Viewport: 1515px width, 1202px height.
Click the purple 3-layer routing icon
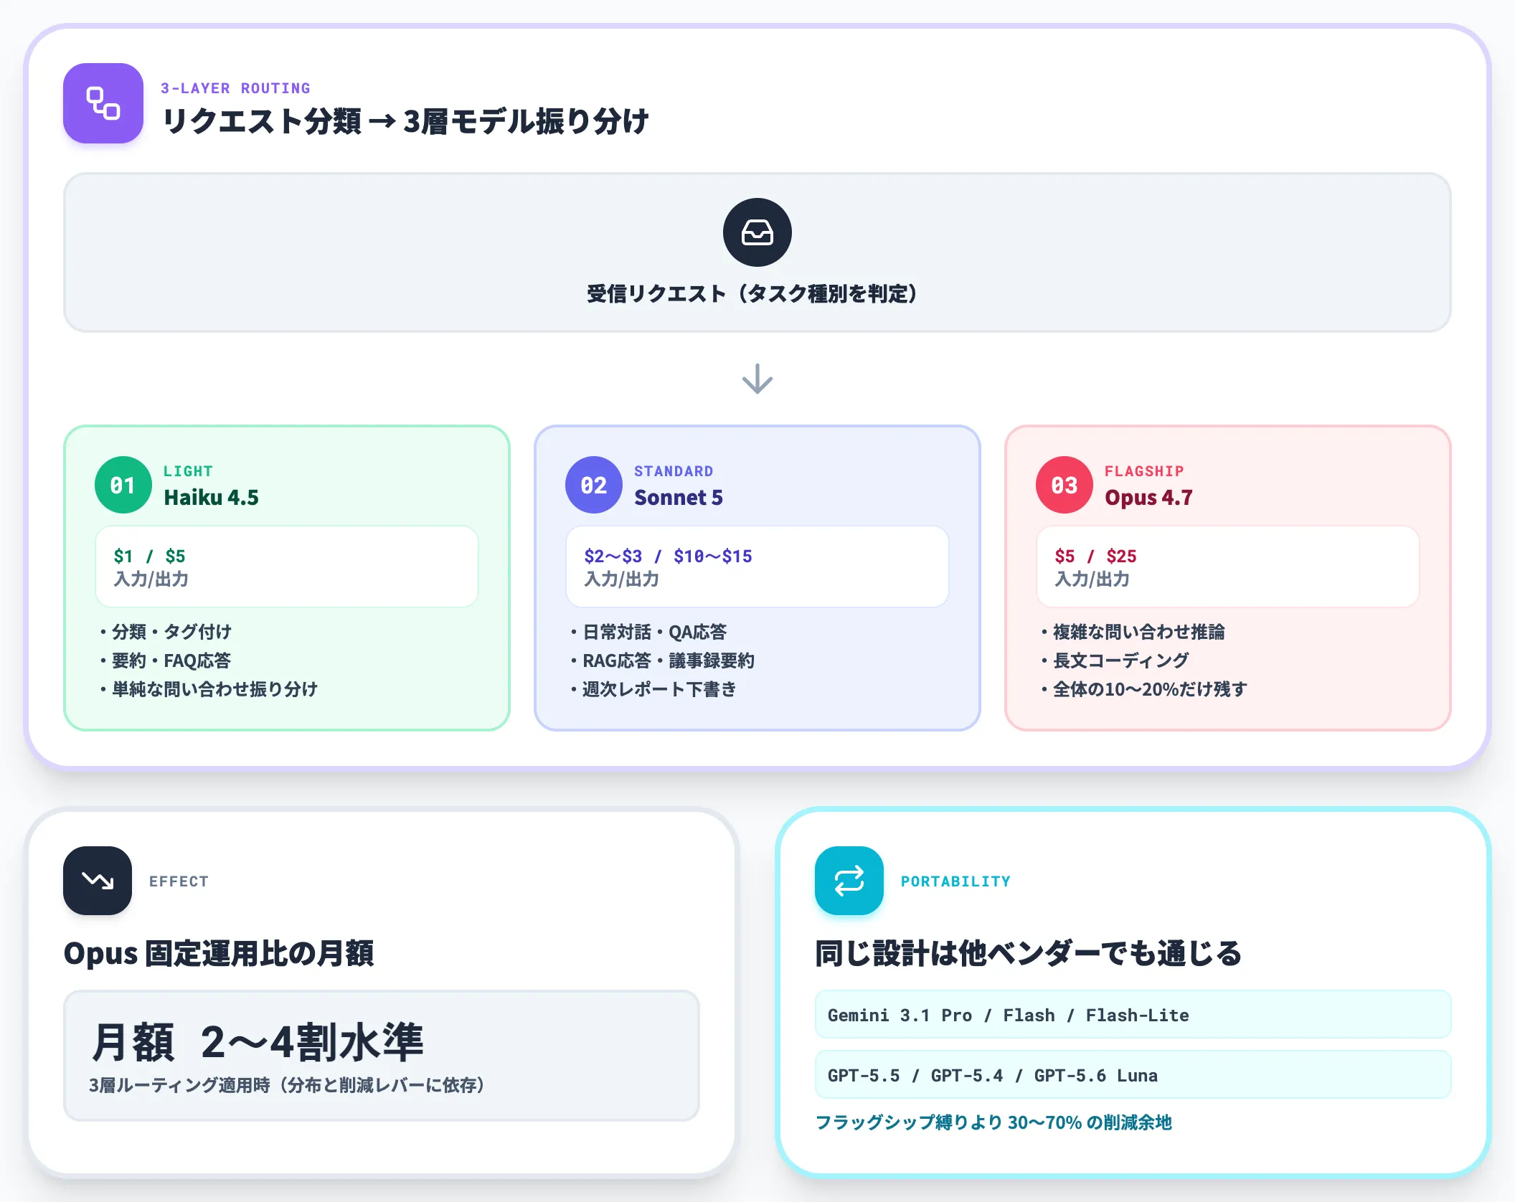tap(103, 103)
